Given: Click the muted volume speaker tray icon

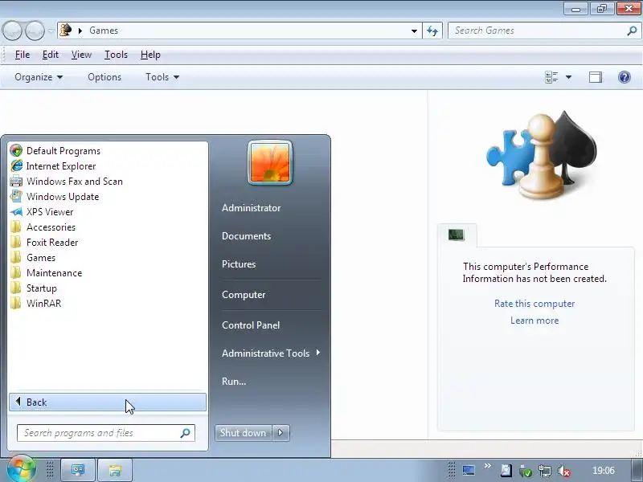Looking at the screenshot, I should 564,471.
